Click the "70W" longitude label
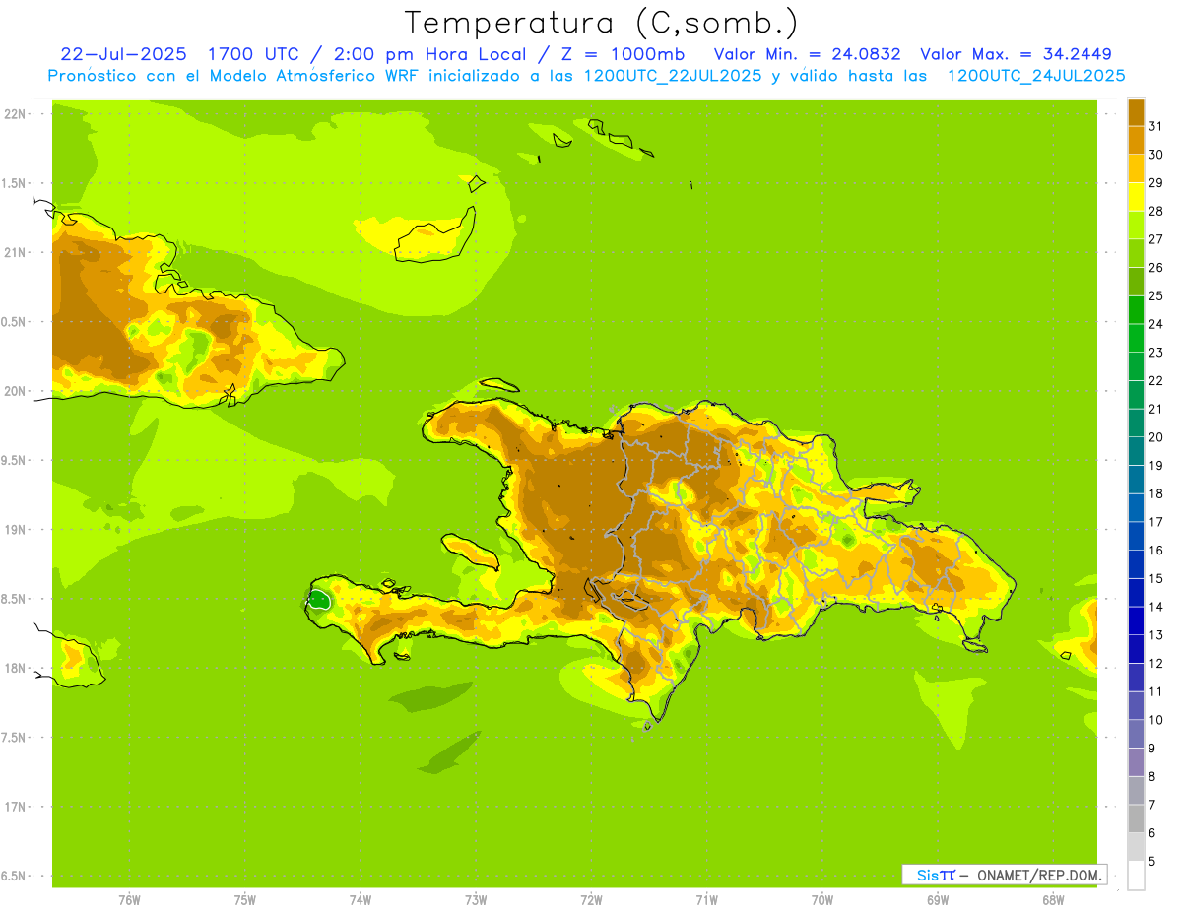1182x913 pixels. [x=822, y=900]
